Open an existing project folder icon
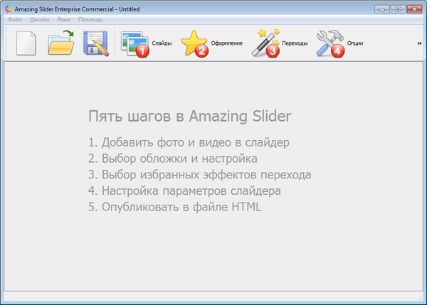427x305 pixels. tap(61, 43)
